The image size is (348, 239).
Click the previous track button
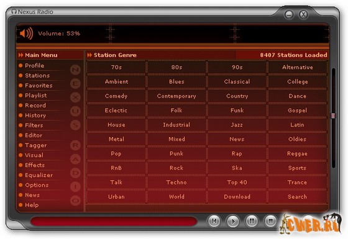214,221
